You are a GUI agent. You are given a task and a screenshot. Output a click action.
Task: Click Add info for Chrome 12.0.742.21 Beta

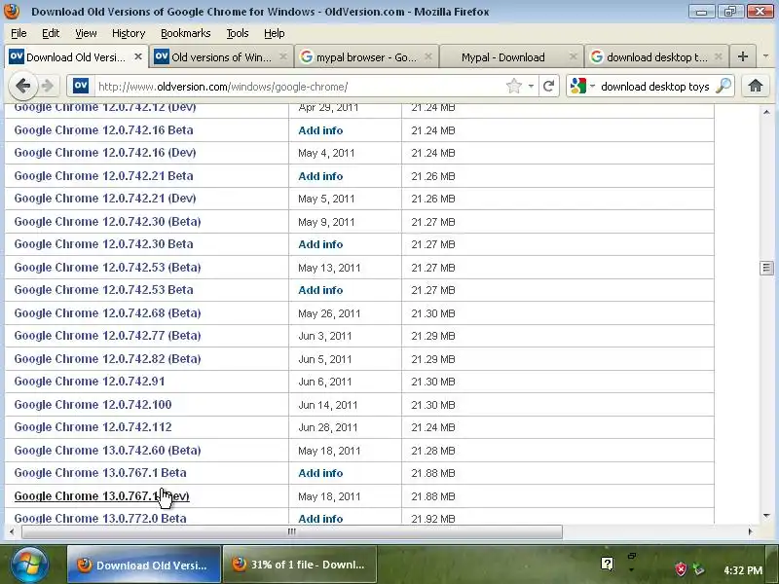pyautogui.click(x=320, y=176)
